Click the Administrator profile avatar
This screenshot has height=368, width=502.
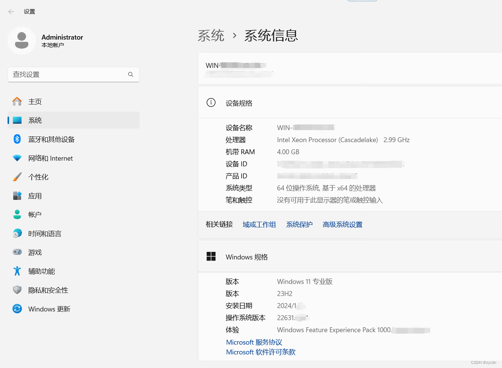(x=22, y=40)
